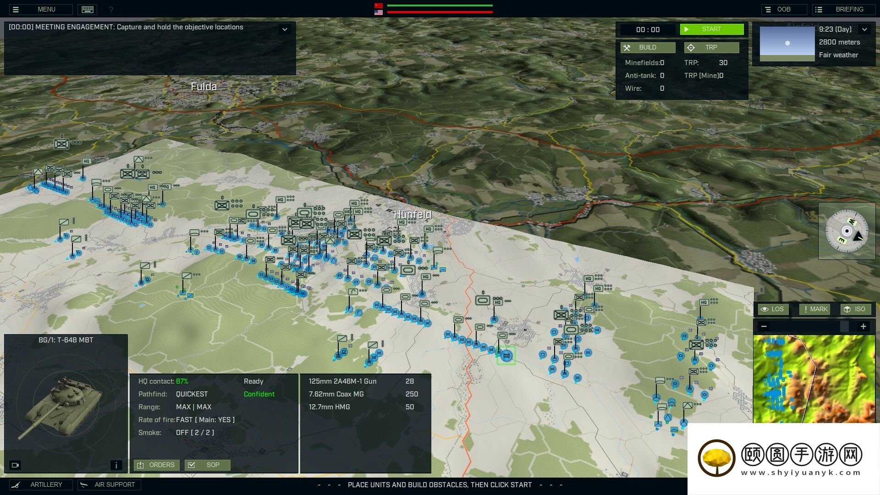Screen dimensions: 880x495
Task: Open the OOB order of battle
Action: click(x=784, y=9)
